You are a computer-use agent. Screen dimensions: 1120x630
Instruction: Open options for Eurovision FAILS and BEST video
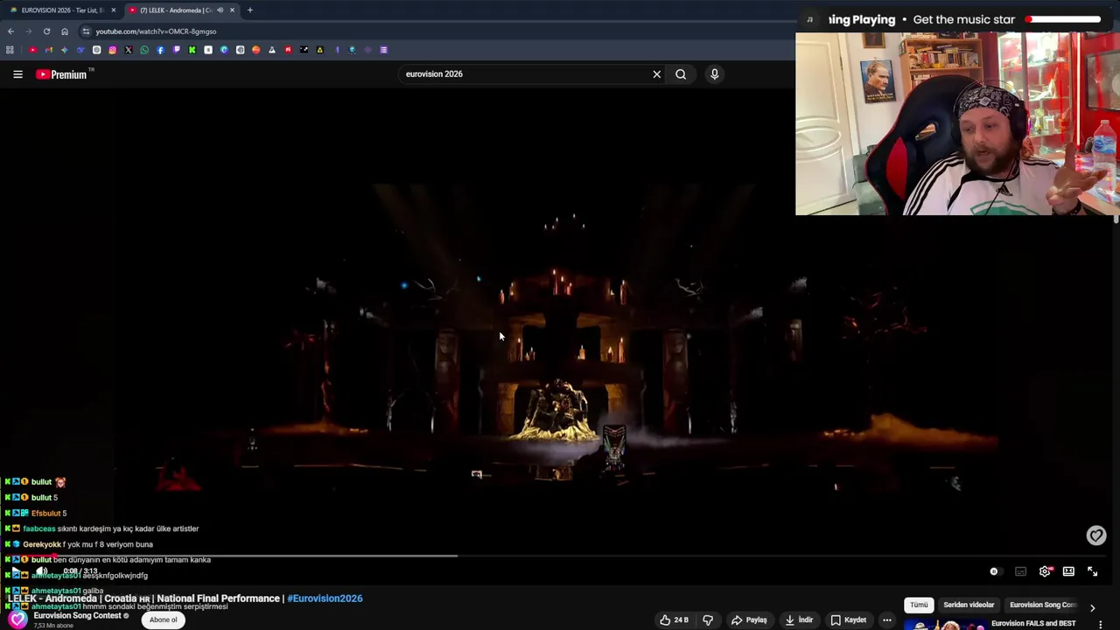tap(1101, 625)
